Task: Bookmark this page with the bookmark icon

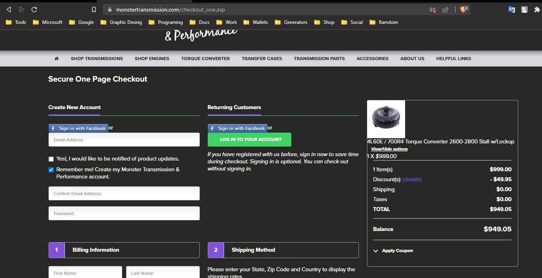Action: tap(94, 10)
